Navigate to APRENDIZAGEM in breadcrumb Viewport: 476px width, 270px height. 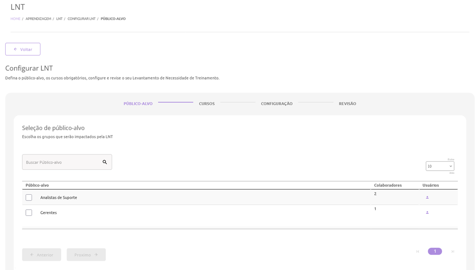(38, 19)
